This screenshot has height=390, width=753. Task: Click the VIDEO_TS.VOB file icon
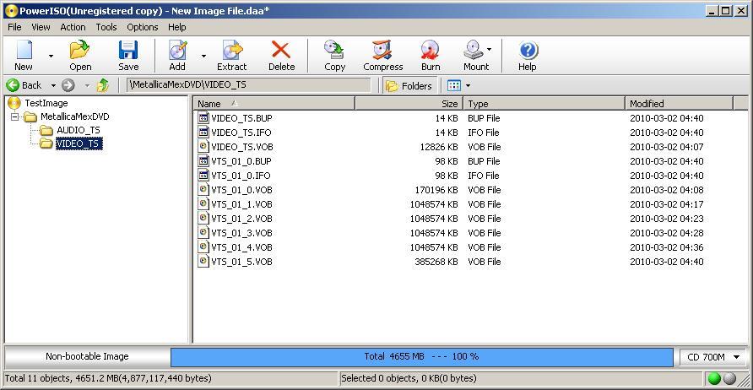(x=203, y=147)
